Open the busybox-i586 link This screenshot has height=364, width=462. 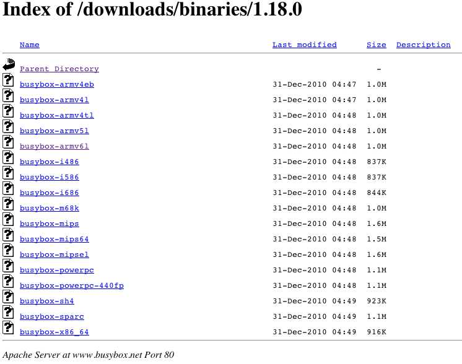[x=49, y=177]
